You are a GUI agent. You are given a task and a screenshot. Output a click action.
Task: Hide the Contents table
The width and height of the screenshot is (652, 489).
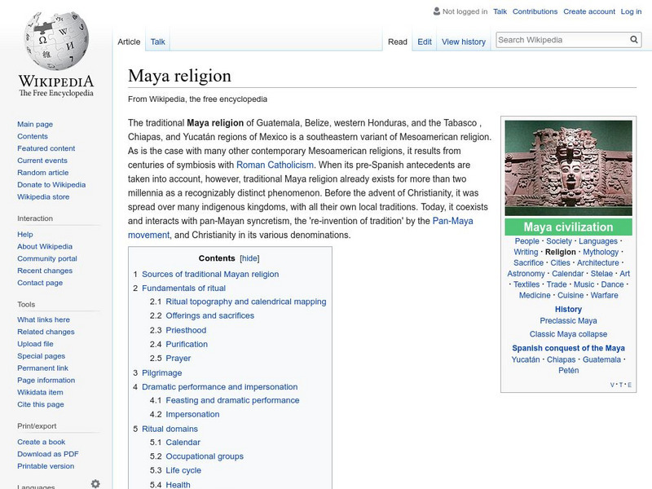coord(249,258)
